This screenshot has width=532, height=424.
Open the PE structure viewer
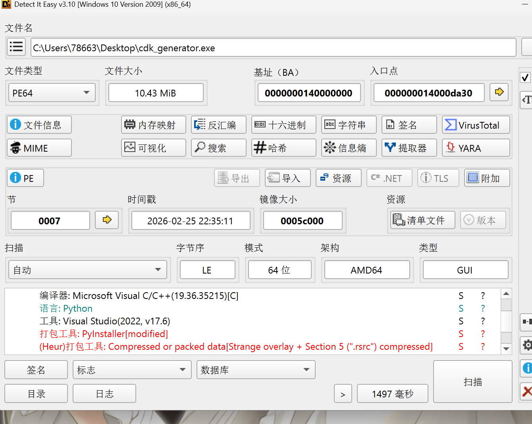click(25, 178)
